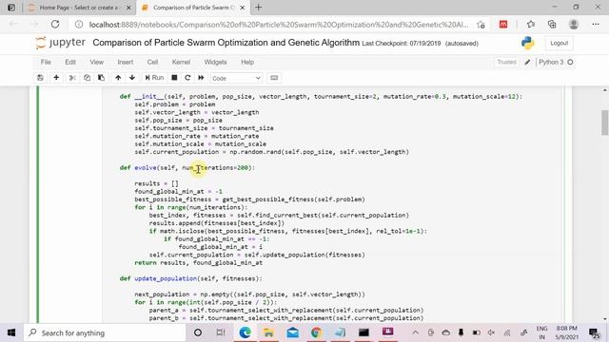The height and width of the screenshot is (342, 609).
Task: Open Microsoft Edge from taskbar
Action: pos(245,332)
